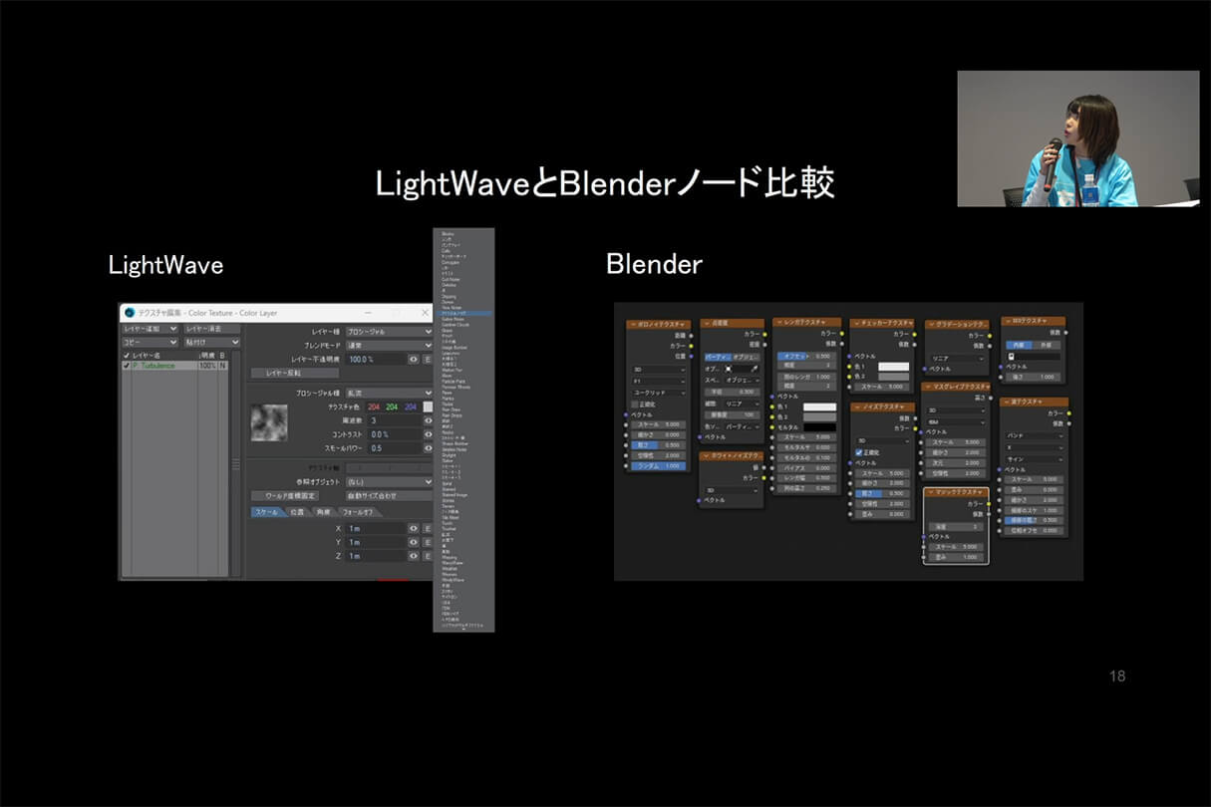Viewport: 1211px width, 807px height.
Task: Click the yellow カラー output socket on ノイズテクスチャ node
Action: coord(913,427)
